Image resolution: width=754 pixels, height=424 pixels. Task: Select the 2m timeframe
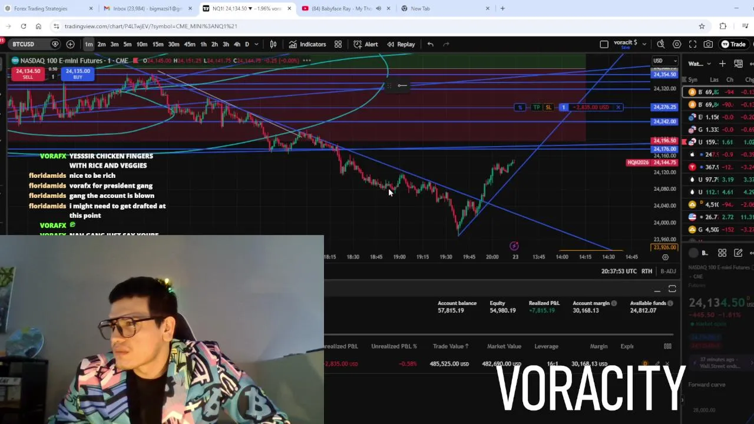pos(101,44)
